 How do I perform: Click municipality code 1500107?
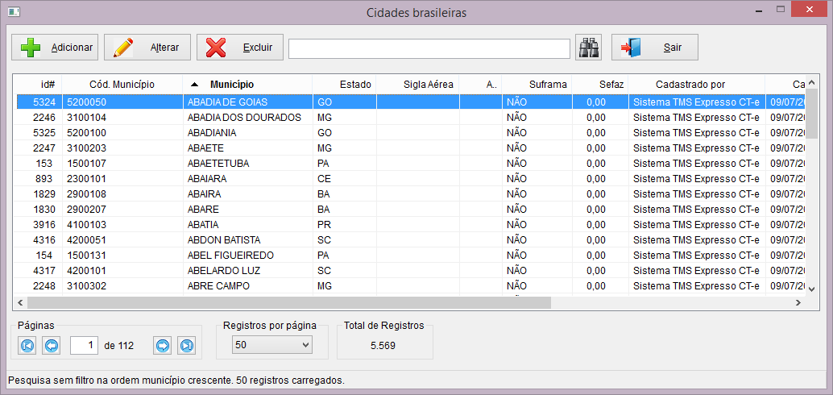86,163
